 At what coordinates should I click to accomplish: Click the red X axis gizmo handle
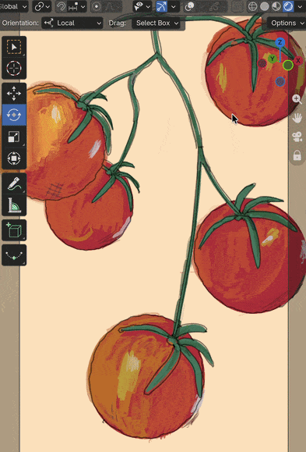(297, 61)
